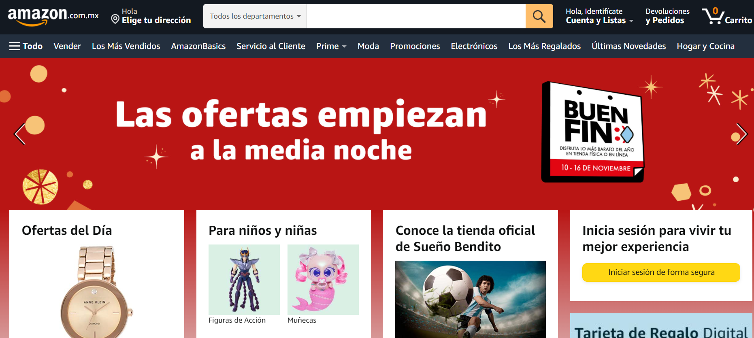
Task: Open the Sueño Bendito soccer image
Action: point(471,299)
